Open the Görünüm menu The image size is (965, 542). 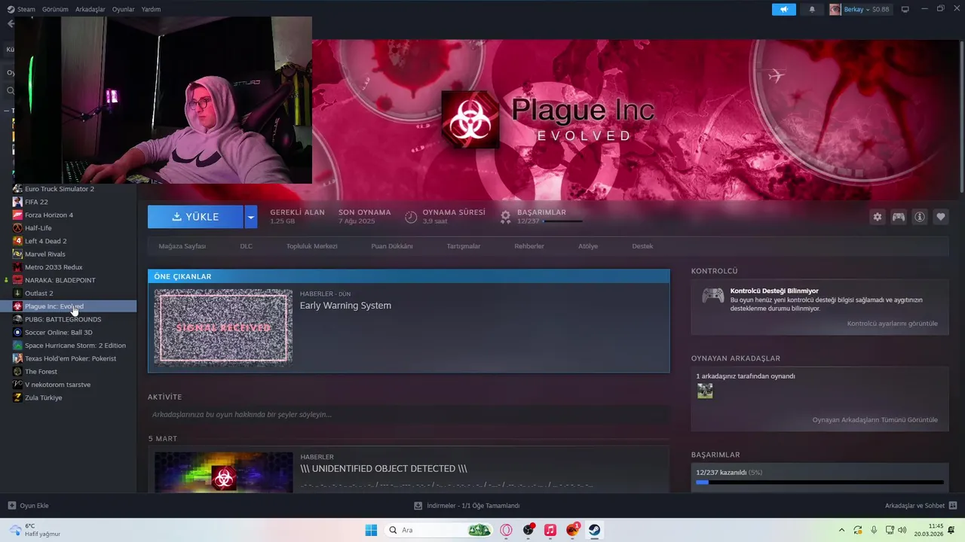55,9
